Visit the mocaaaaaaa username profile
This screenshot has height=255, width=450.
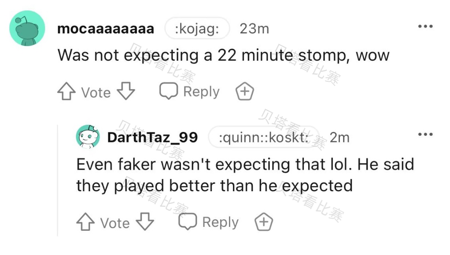[x=106, y=29]
